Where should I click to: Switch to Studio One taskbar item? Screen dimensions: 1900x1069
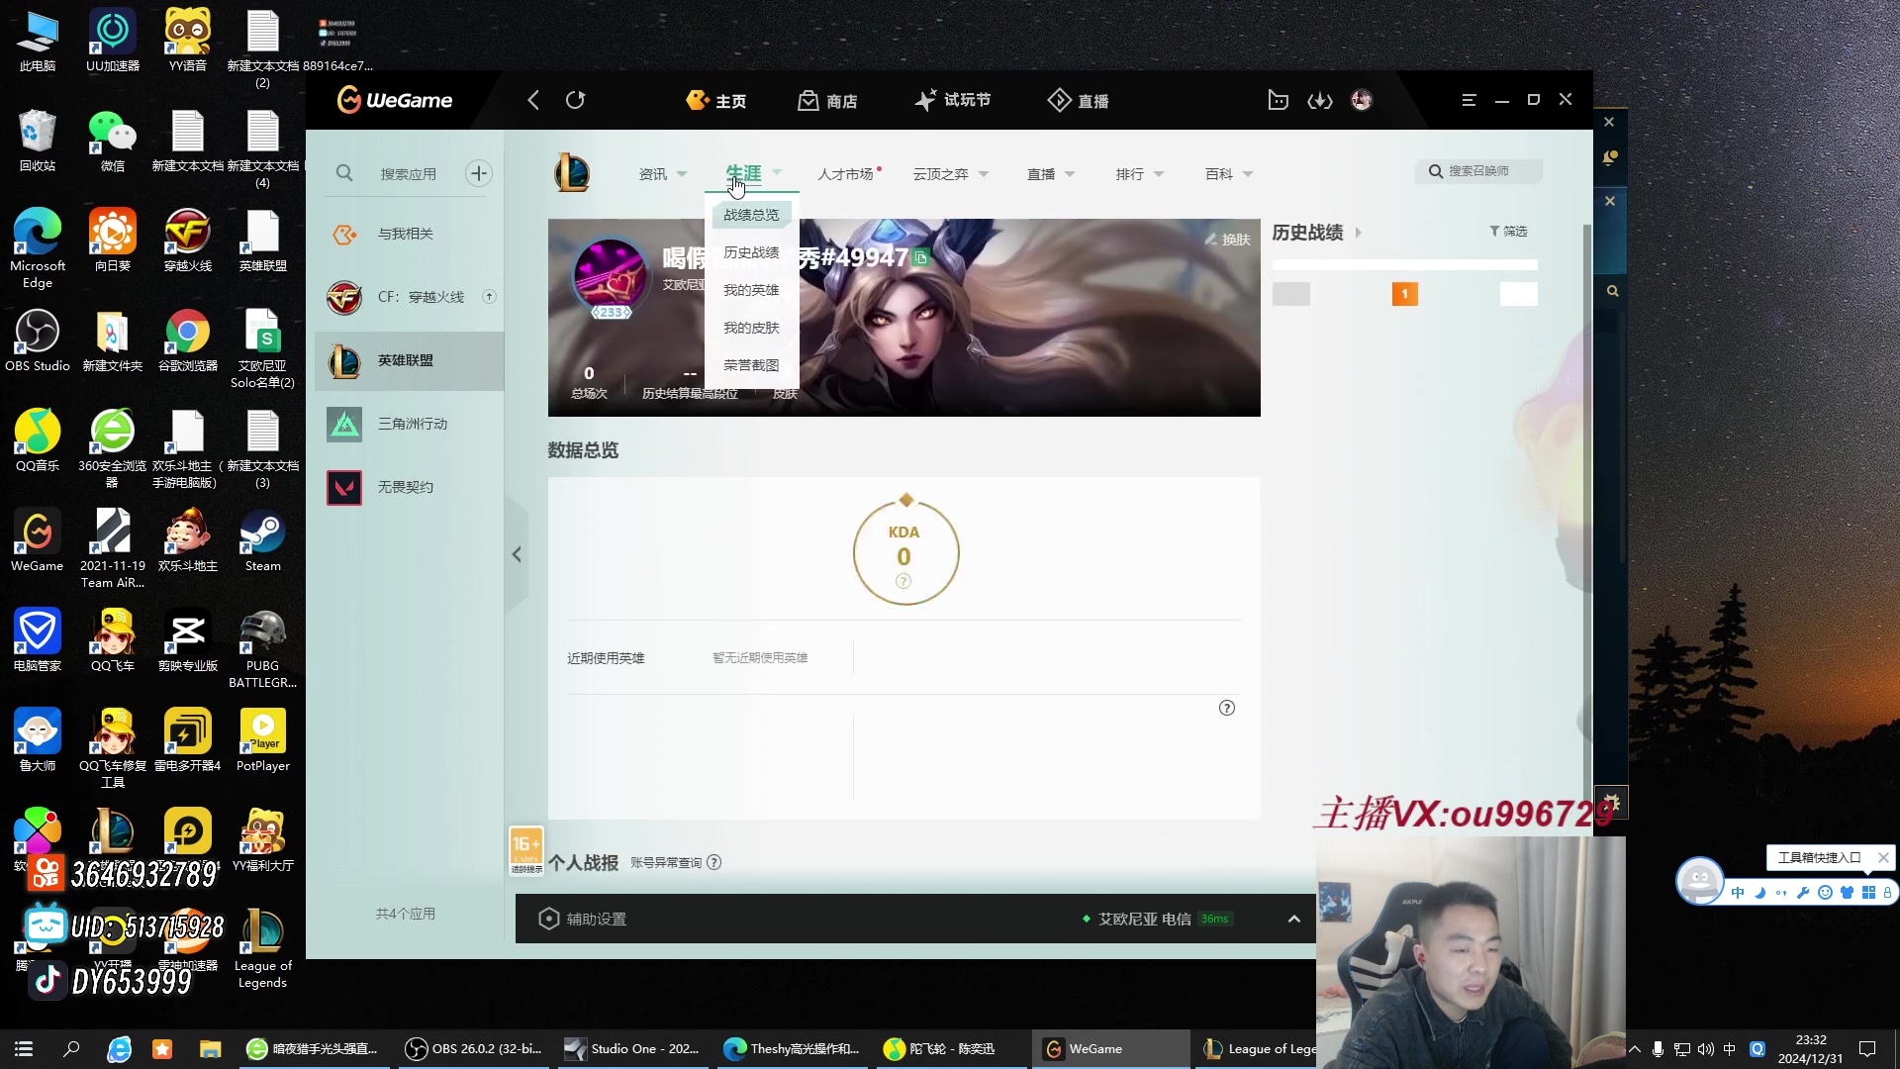click(x=632, y=1049)
